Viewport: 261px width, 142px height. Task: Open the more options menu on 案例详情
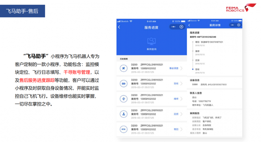point(232,25)
